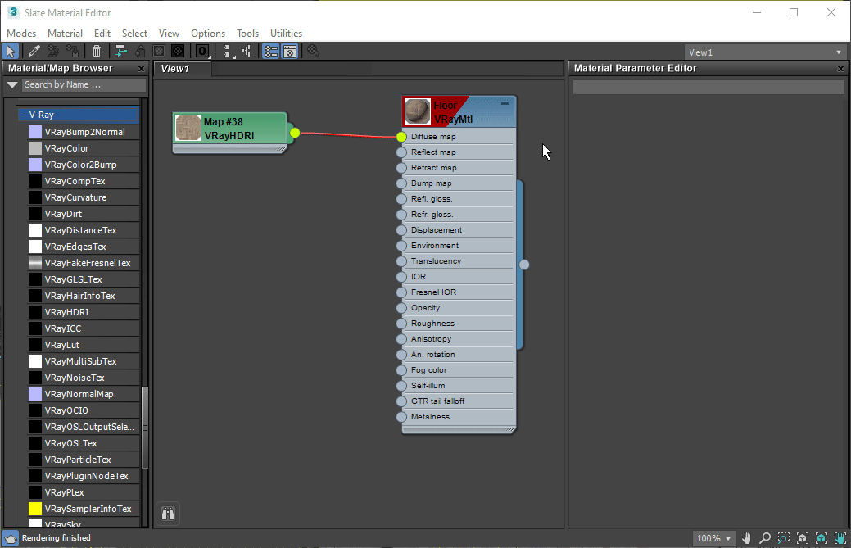This screenshot has height=548, width=851.
Task: Click the Move Children toolbar icon
Action: (122, 52)
